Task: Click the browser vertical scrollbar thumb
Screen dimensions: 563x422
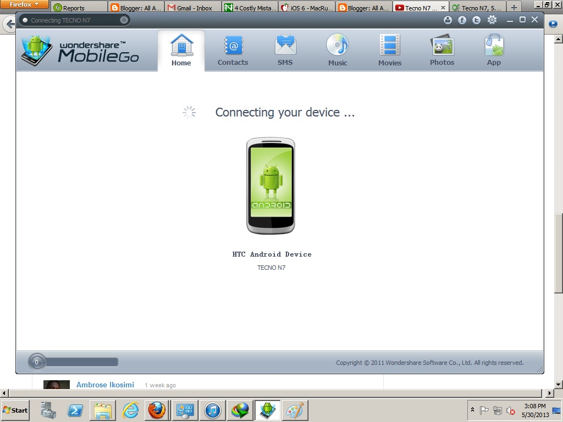Action: coord(559,253)
